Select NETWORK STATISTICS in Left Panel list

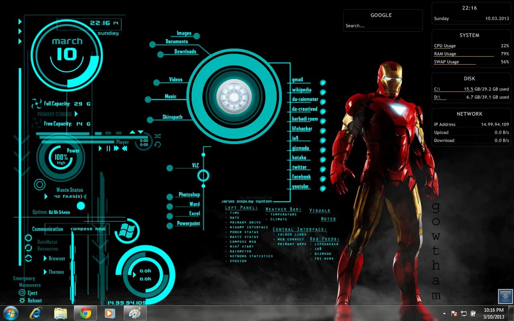(x=251, y=256)
